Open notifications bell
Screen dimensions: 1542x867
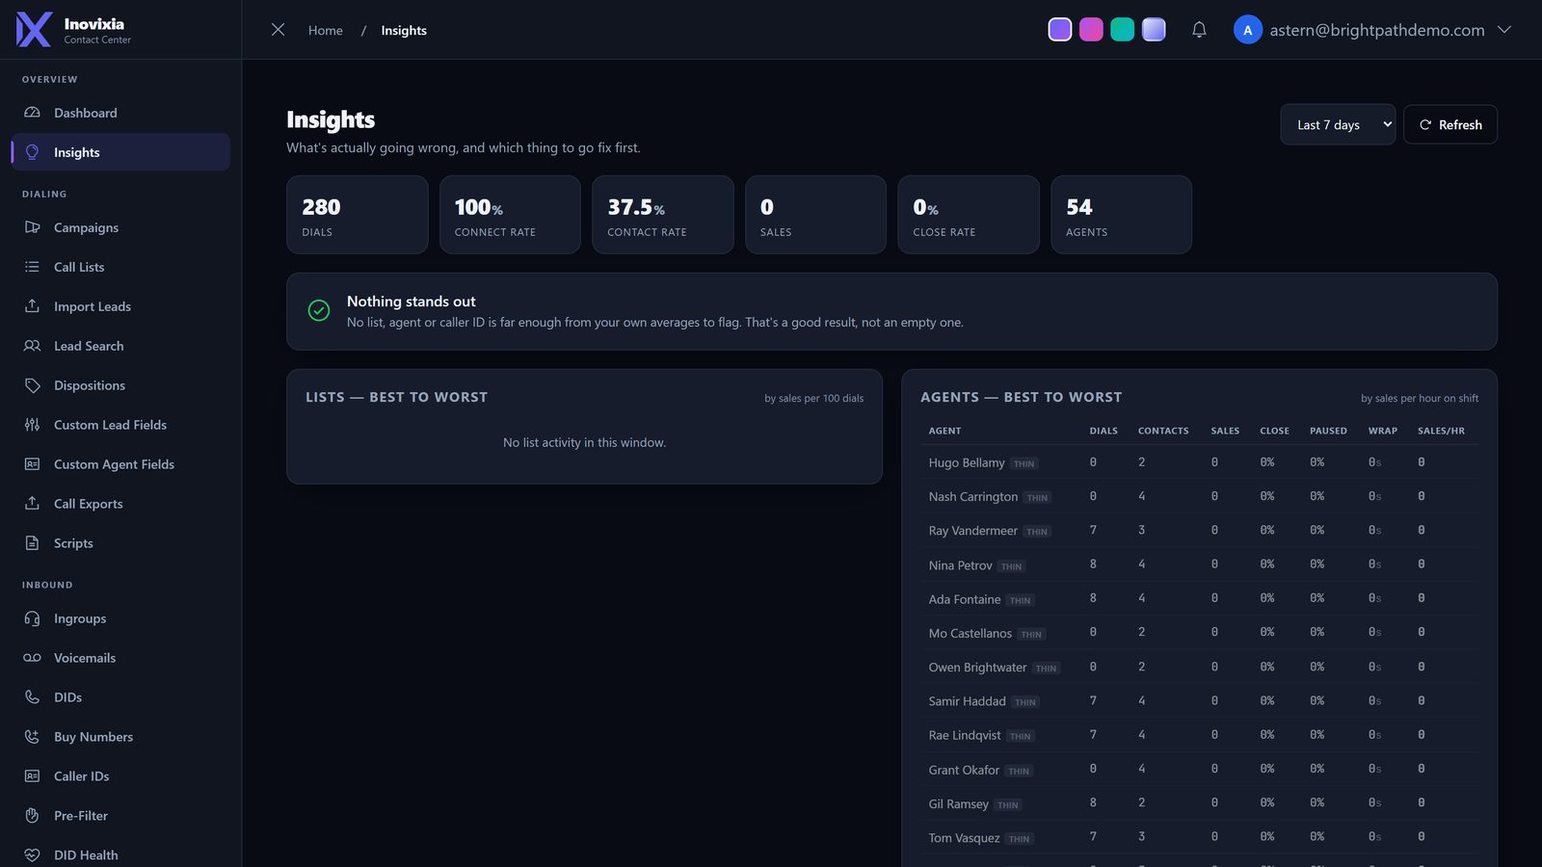coord(1199,30)
